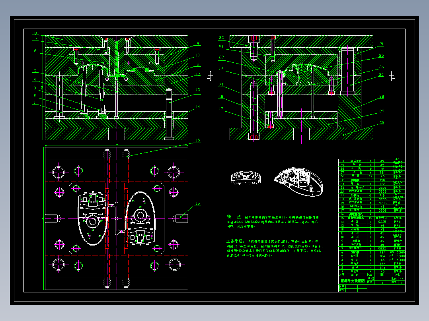429x321 pixels.
Task: Pick callout number 10 beside left section view
Action: coord(197,55)
